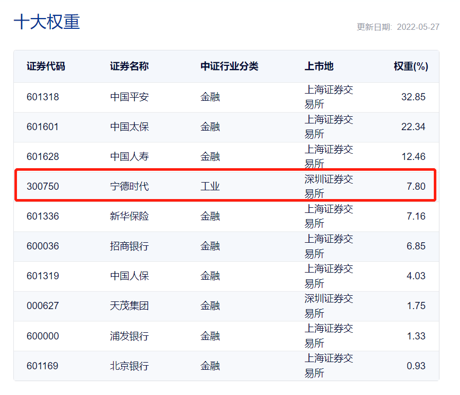Viewport: 460px width, 395px height.
Task: Click the 北京银行 weight value 0.93
Action: tap(416, 366)
